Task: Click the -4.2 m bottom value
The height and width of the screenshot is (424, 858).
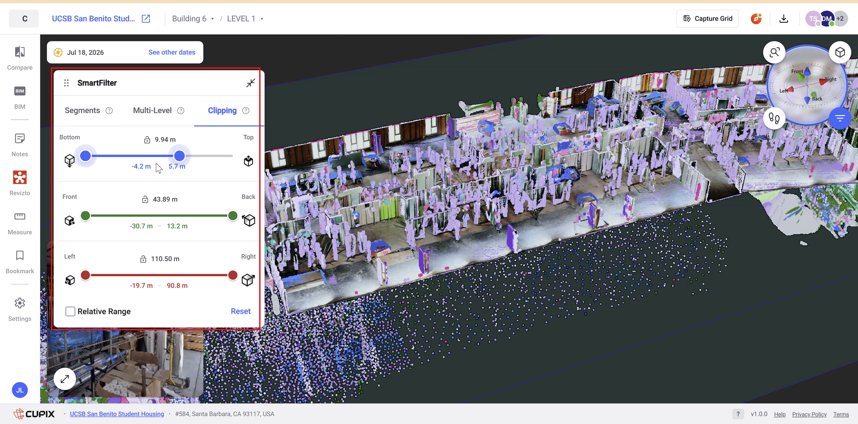Action: [x=141, y=166]
